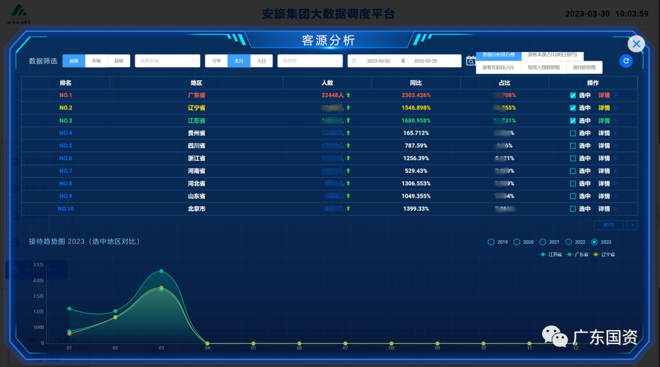Click the 2303.426% cell
This screenshot has height=367, width=660.
pos(416,96)
